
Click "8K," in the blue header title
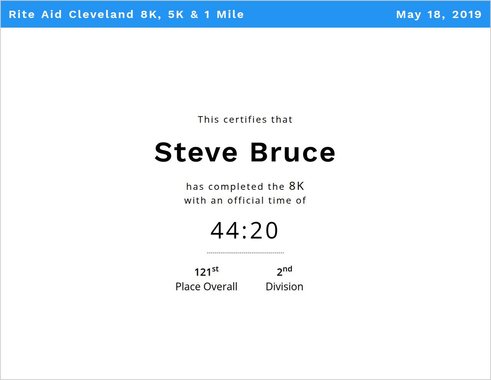point(151,15)
